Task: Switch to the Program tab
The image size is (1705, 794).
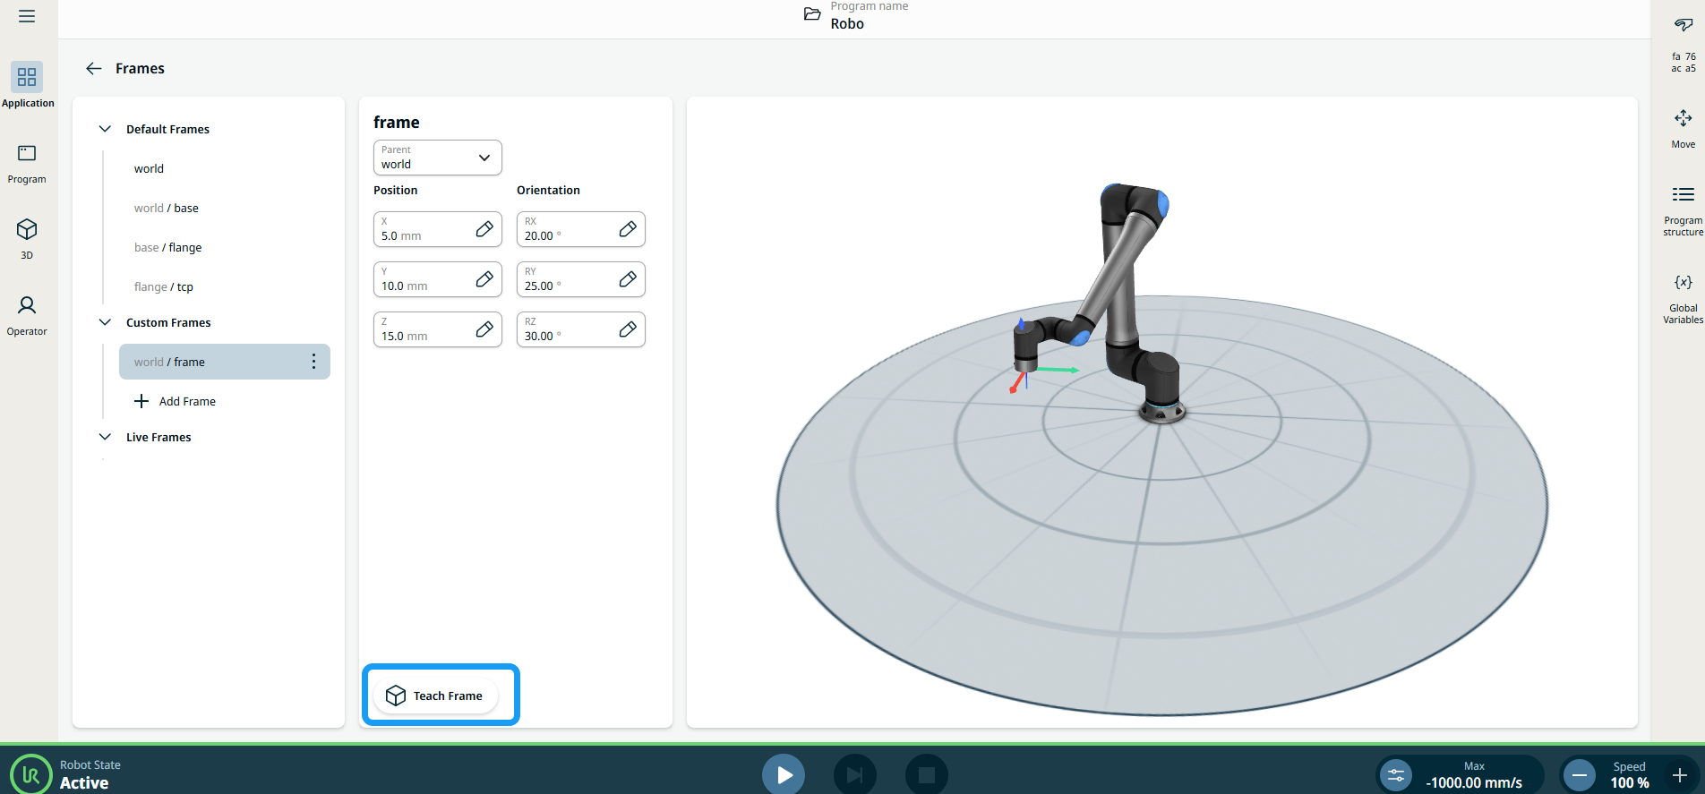Action: (27, 163)
